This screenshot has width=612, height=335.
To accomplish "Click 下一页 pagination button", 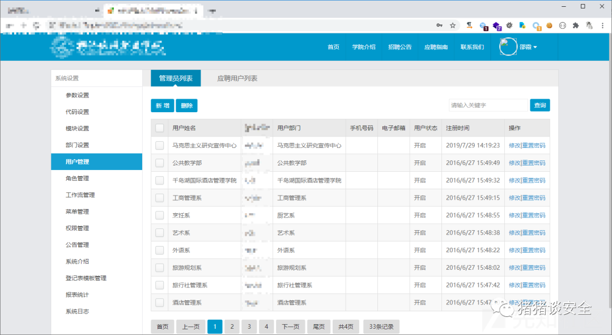I will pos(290,327).
